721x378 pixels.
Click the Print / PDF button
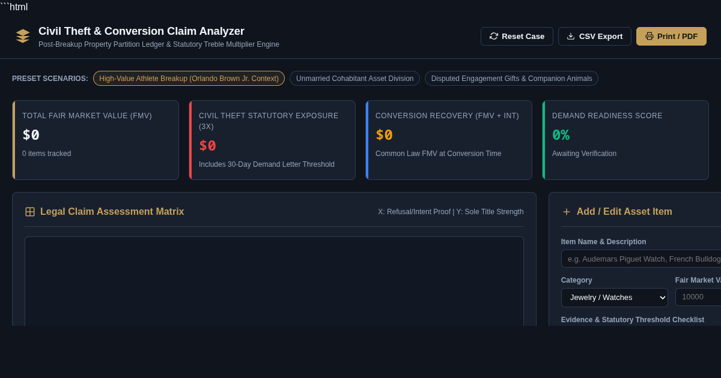671,36
